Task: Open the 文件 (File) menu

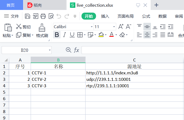Action: (12, 16)
